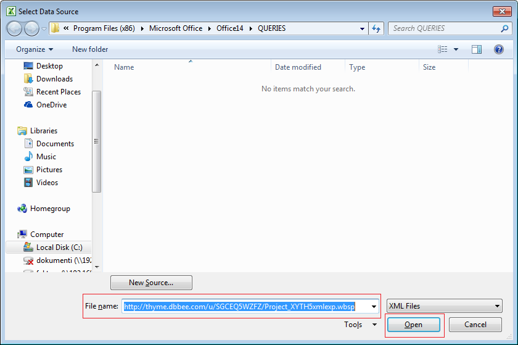The height and width of the screenshot is (345, 518).
Task: Select QUERIES breadcrumb
Action: click(x=271, y=28)
